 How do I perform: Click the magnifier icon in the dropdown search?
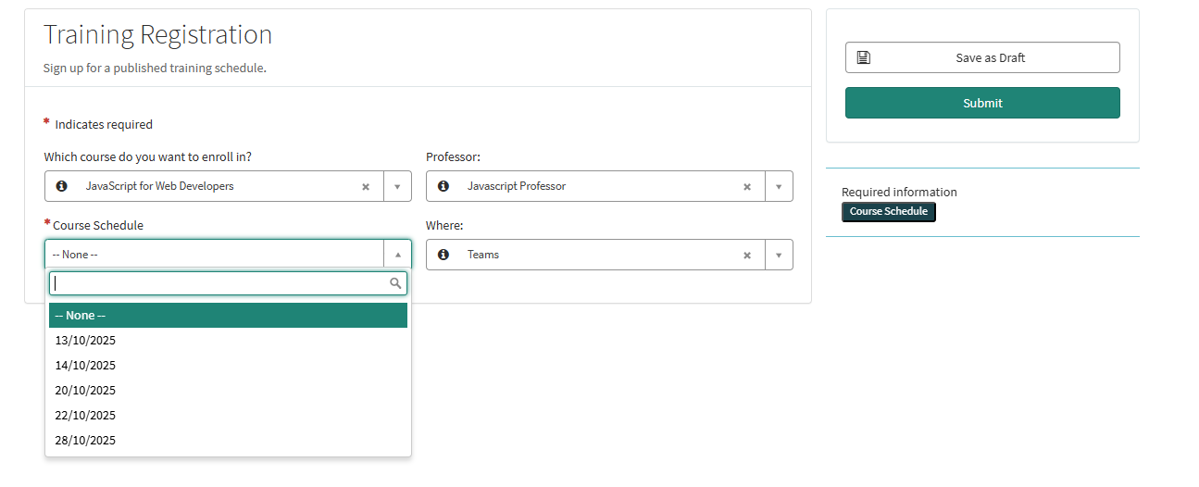395,283
